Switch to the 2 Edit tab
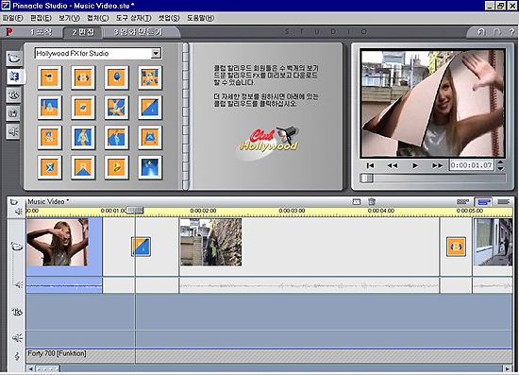 [x=83, y=32]
